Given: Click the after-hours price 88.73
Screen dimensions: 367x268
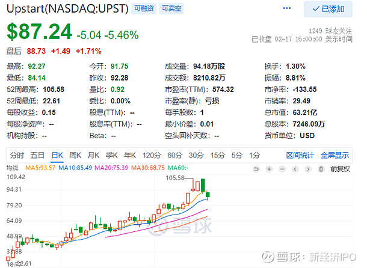Looking at the screenshot, I should 36,51.
